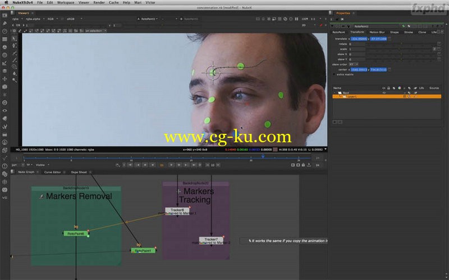Select the Clone tool in viewer toolbar

click(15, 67)
